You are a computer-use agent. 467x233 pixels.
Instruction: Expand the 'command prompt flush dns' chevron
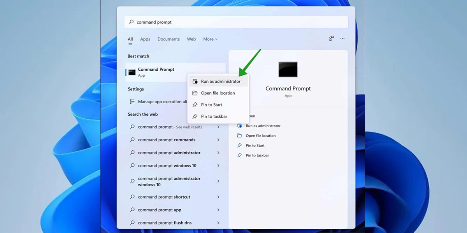[x=218, y=223]
